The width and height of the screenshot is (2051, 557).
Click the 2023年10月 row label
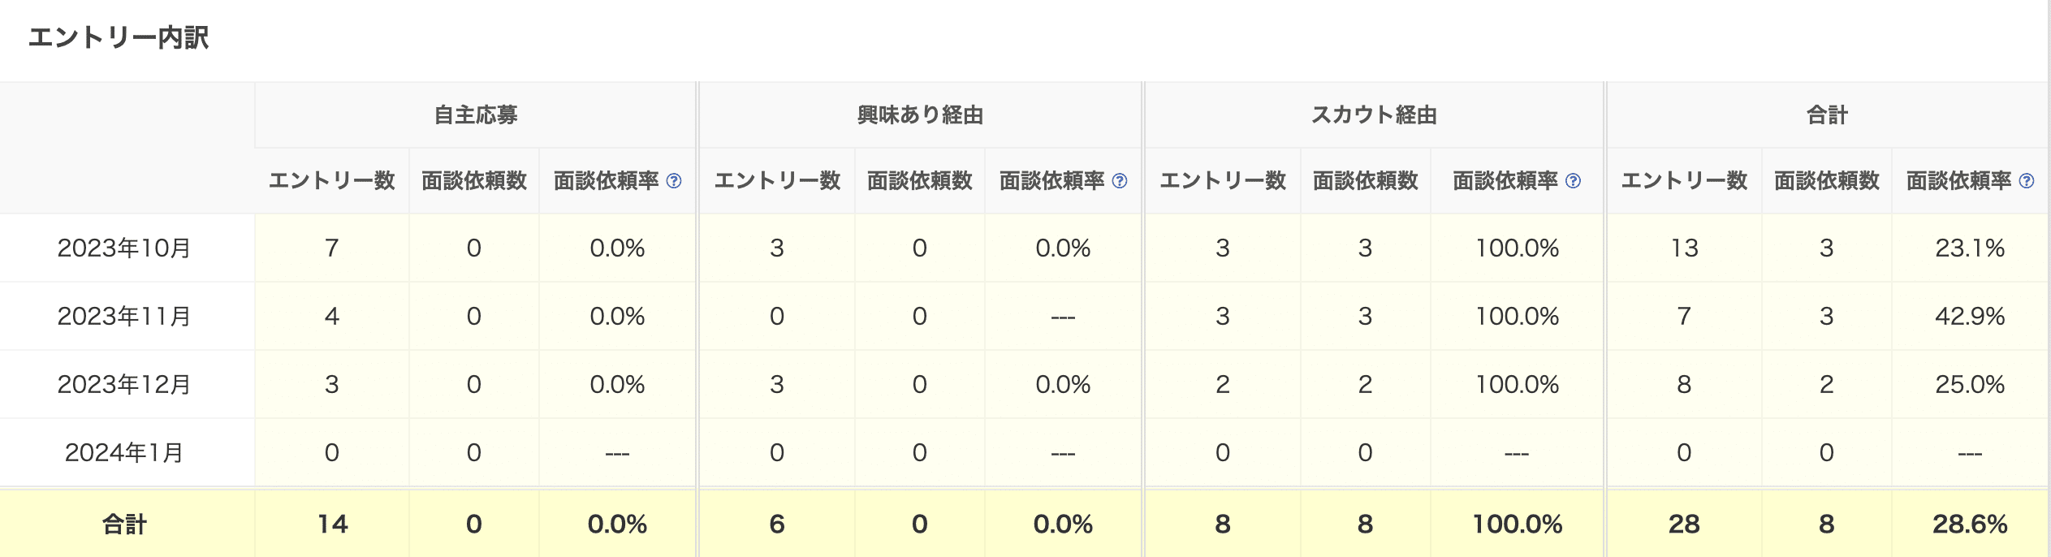pos(124,248)
